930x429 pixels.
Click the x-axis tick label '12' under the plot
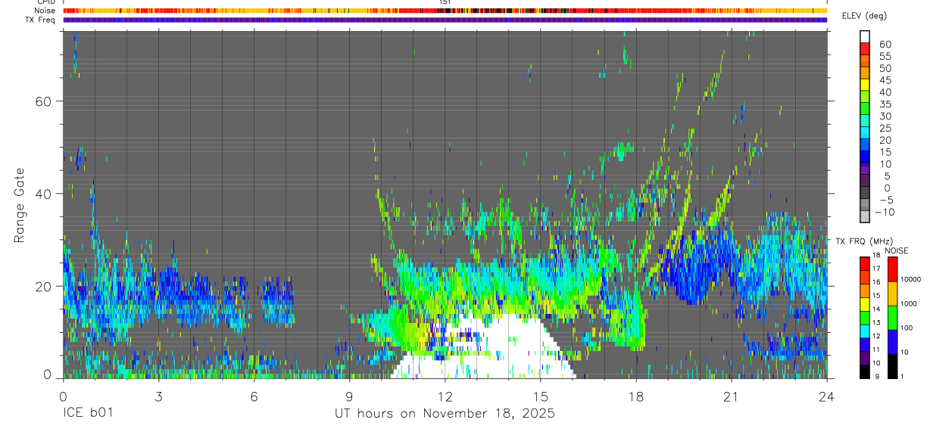point(445,396)
